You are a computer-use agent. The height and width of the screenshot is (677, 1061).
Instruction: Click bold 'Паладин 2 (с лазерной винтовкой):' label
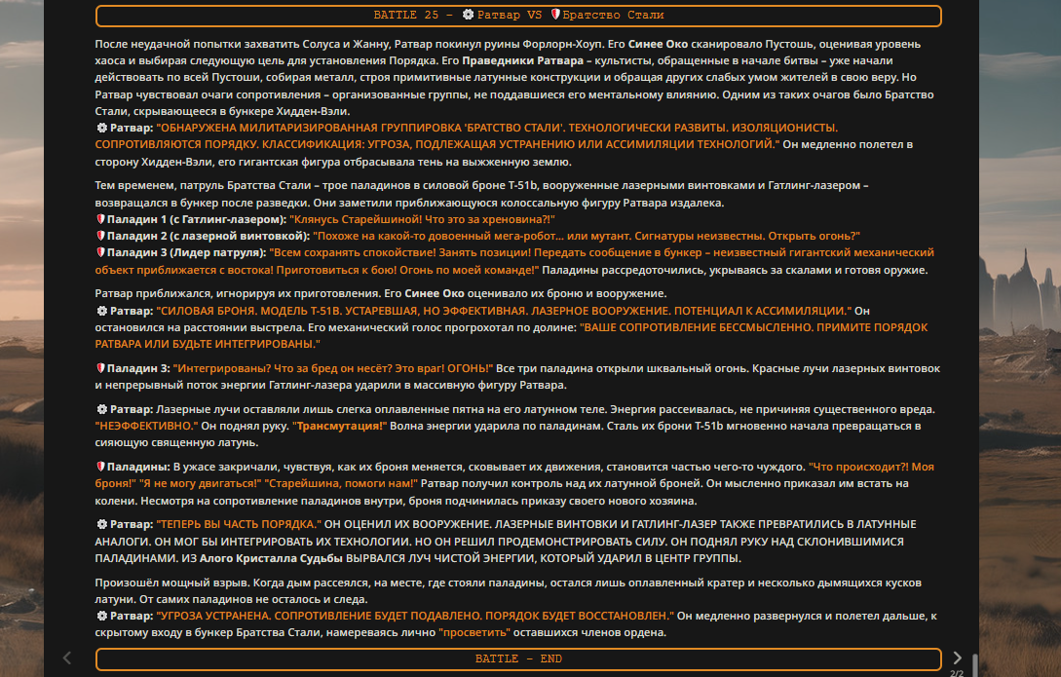click(x=208, y=236)
